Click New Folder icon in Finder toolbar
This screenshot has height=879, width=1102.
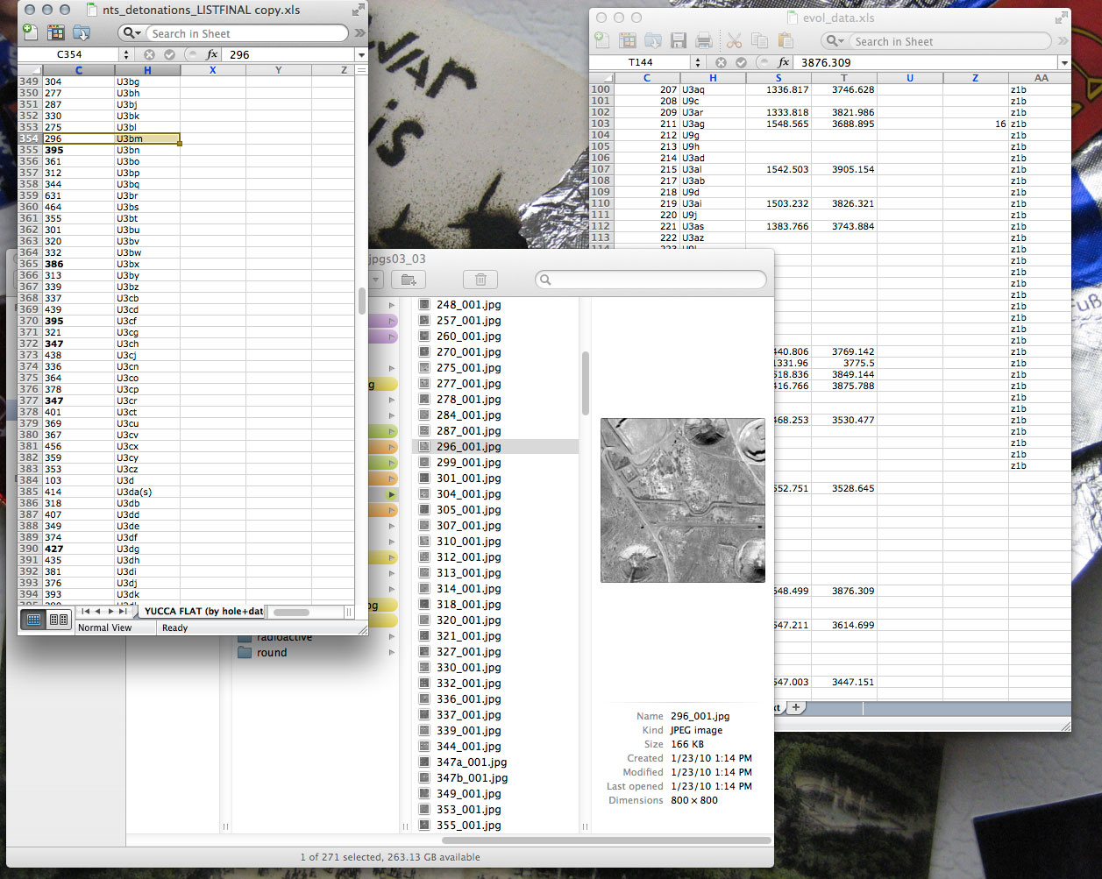(x=409, y=280)
